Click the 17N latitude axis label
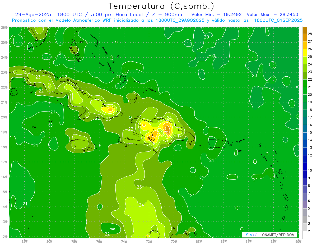The image size is (317, 245). pyautogui.click(x=4, y=162)
